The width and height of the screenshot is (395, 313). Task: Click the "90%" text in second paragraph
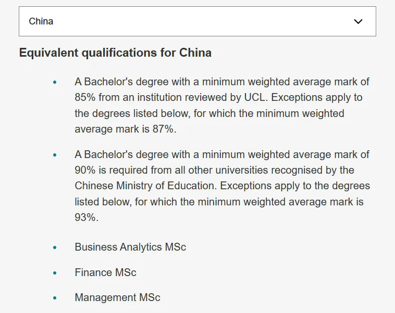pyautogui.click(x=85, y=170)
